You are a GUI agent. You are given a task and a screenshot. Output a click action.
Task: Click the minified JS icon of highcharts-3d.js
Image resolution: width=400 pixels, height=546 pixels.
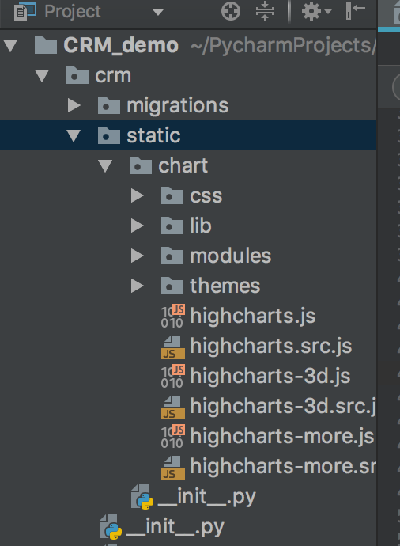[173, 377]
